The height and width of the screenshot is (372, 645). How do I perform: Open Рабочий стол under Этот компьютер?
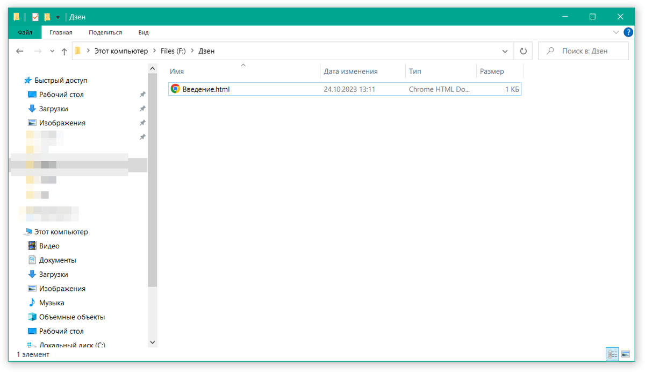click(x=61, y=331)
